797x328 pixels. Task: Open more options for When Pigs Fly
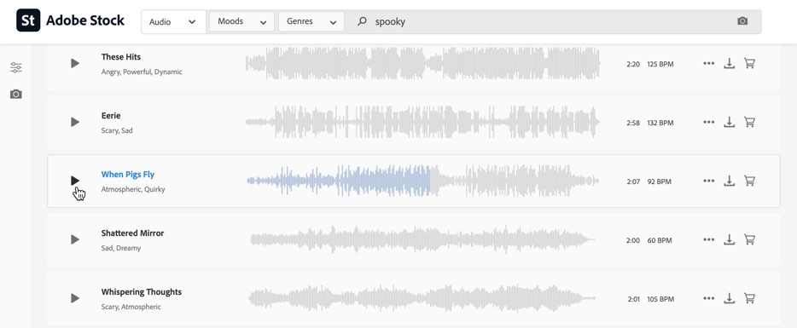coord(708,181)
